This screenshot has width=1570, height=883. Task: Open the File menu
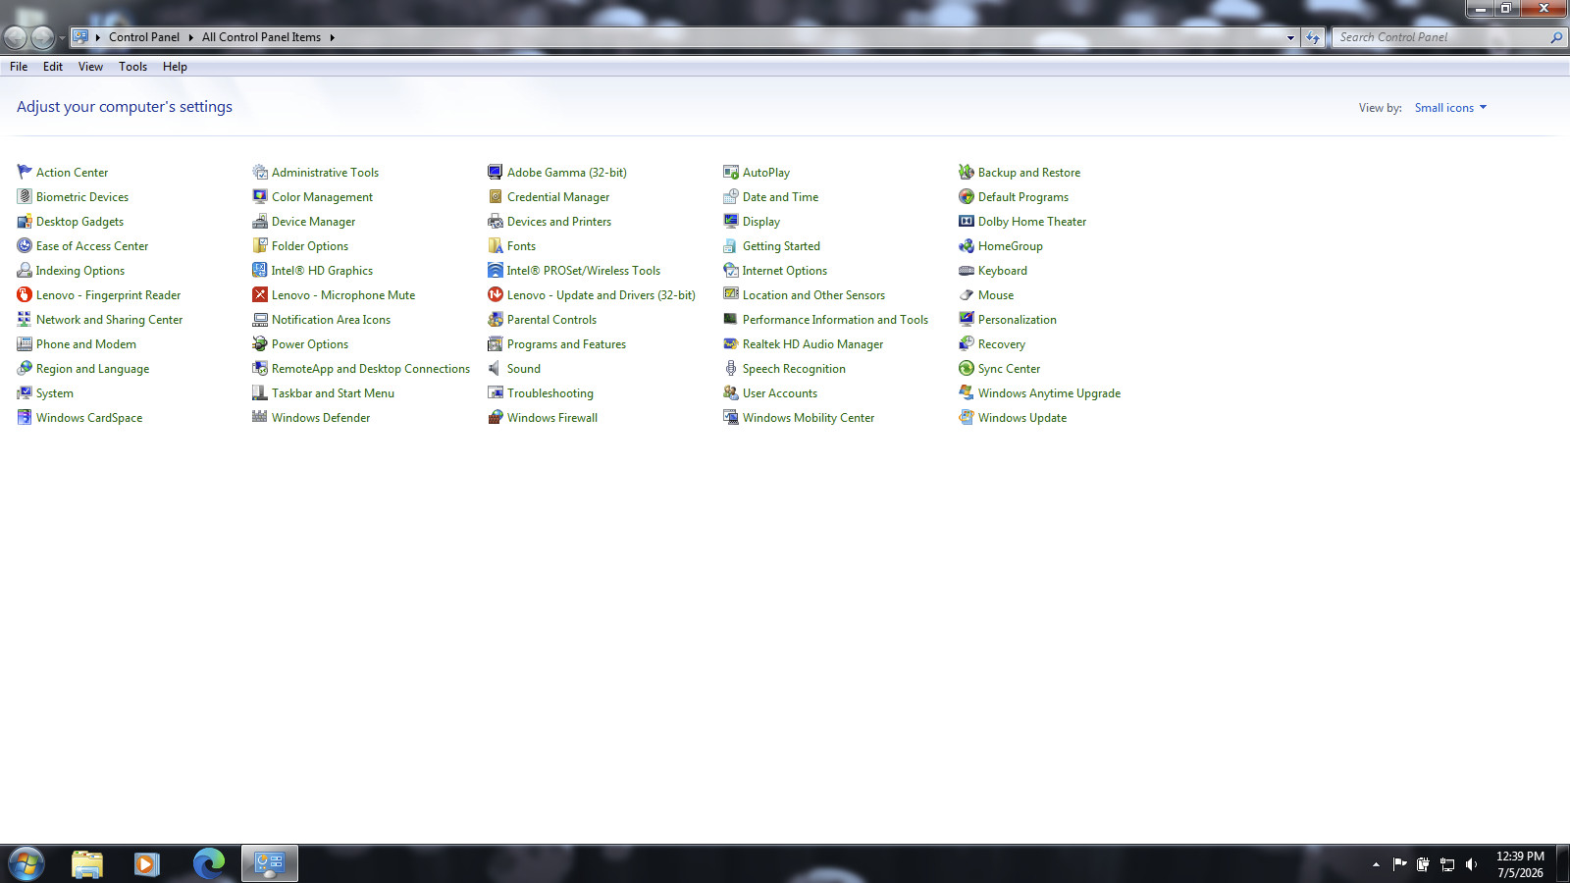point(19,67)
